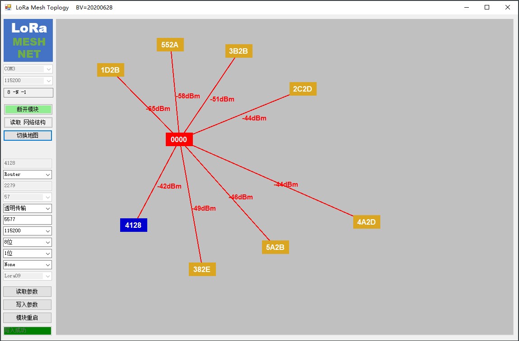The width and height of the screenshot is (519, 341).
Task: Minimize the LoRa Mesh Toplogy window
Action: coord(467,7)
